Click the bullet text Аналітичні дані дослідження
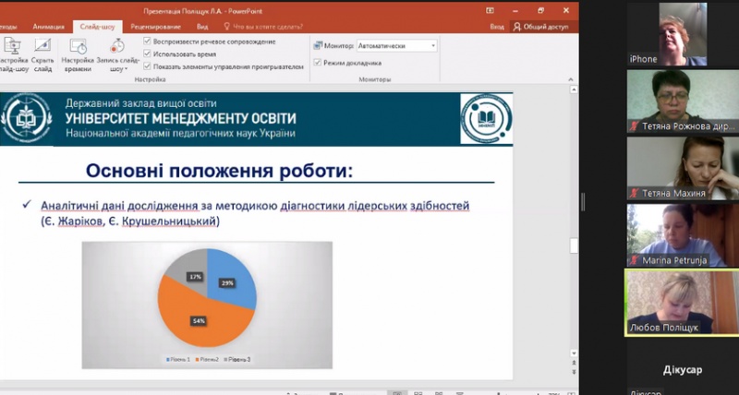739x395 pixels. [x=119, y=206]
